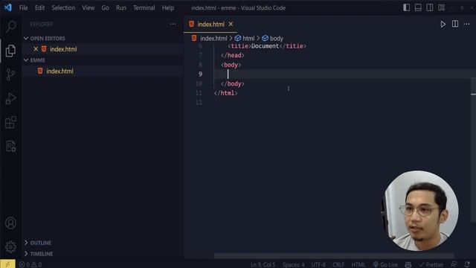This screenshot has width=476, height=268.
Task: Split the editor right
Action: pos(454,24)
